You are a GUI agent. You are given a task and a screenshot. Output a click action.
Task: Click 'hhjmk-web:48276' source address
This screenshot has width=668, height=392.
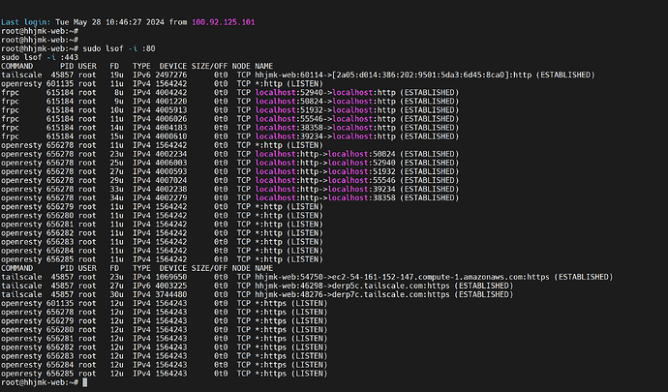tap(288, 294)
